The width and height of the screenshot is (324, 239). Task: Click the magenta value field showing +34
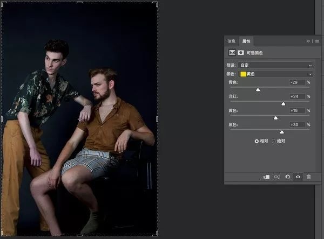(x=296, y=96)
